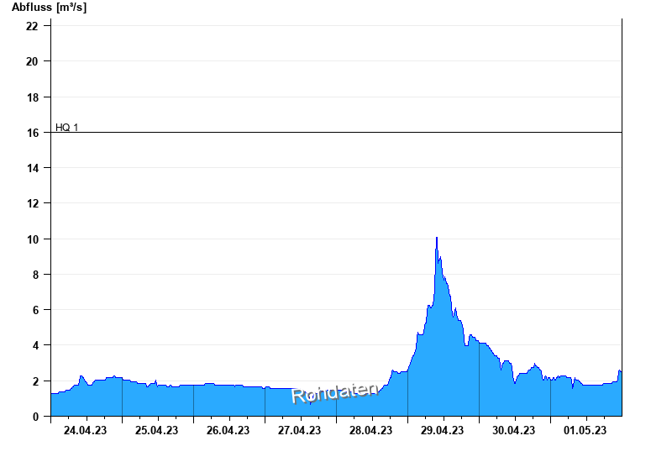The image size is (672, 462).
Task: Click the date label 25.04.23
Action: point(156,430)
